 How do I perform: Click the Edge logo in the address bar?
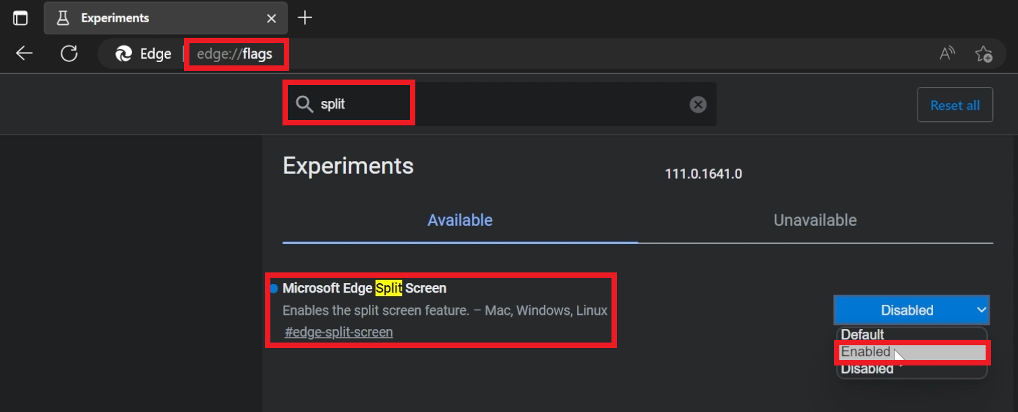click(123, 53)
